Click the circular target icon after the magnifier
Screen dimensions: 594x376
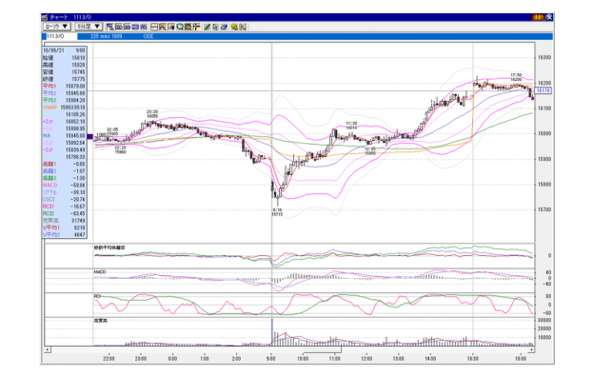[188, 27]
